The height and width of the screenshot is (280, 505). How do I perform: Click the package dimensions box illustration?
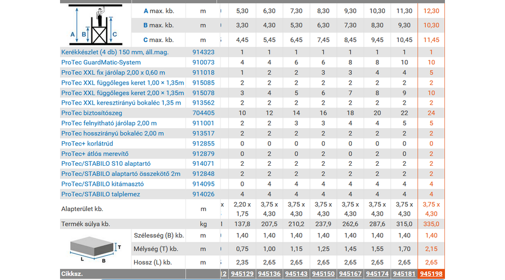click(x=95, y=250)
